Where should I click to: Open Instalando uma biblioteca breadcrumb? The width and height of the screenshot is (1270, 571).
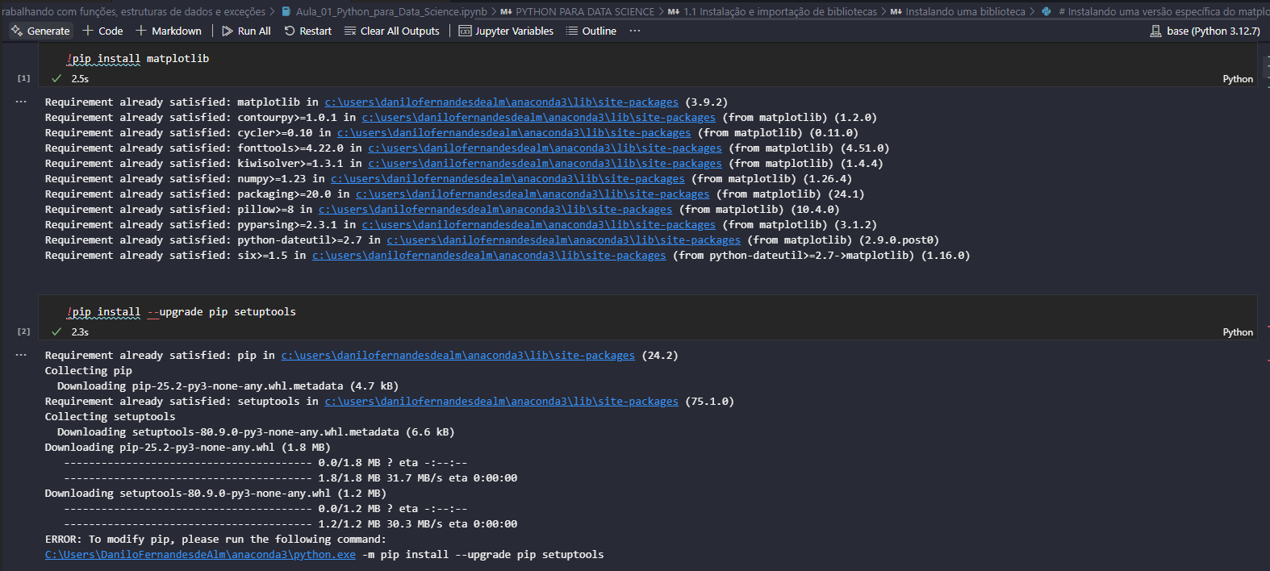(x=958, y=11)
